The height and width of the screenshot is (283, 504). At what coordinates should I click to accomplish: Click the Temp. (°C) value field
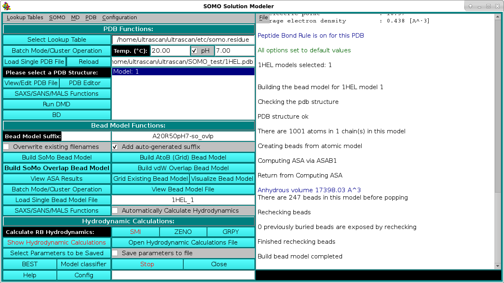[170, 51]
